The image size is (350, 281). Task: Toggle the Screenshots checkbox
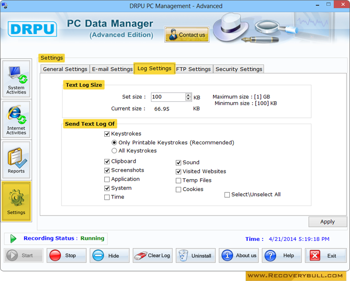tap(107, 171)
